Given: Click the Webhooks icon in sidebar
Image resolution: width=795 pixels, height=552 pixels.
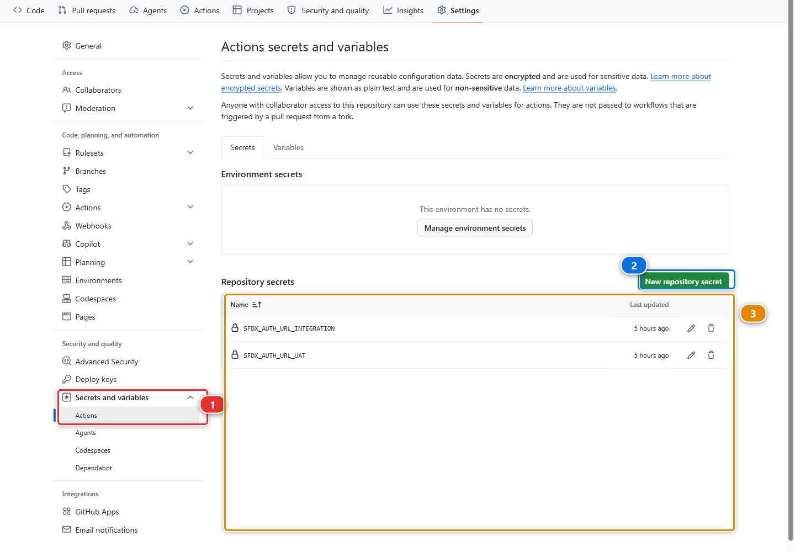Looking at the screenshot, I should click(x=67, y=226).
